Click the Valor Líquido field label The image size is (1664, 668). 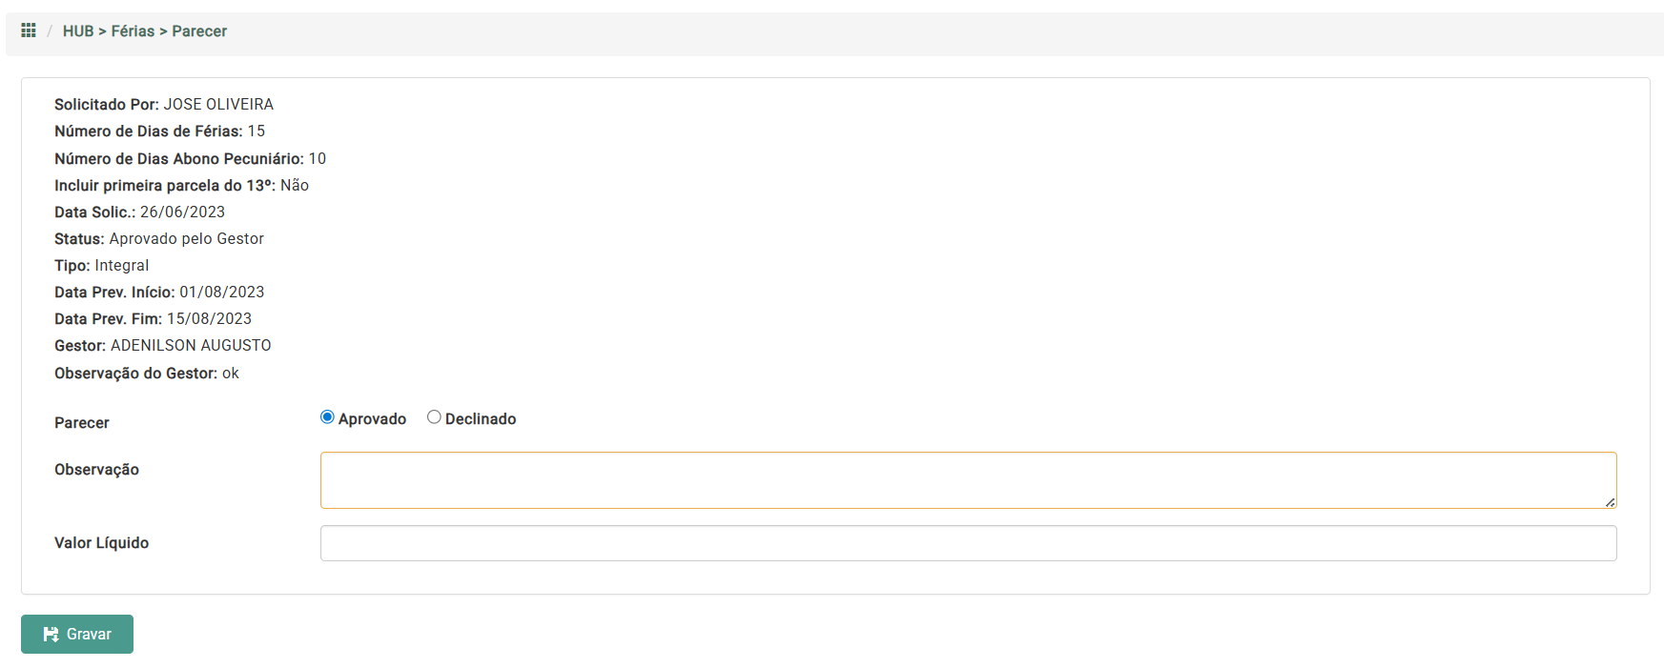tap(101, 543)
